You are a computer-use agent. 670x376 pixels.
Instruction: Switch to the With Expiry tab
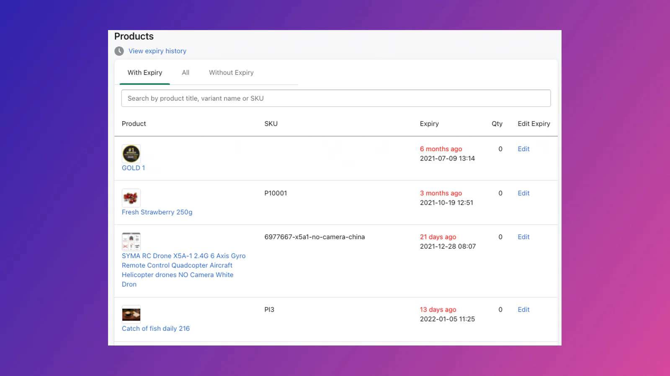tap(144, 73)
